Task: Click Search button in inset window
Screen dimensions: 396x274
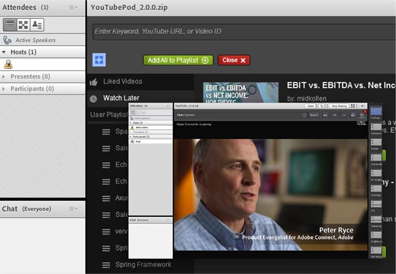Action: tap(314, 115)
